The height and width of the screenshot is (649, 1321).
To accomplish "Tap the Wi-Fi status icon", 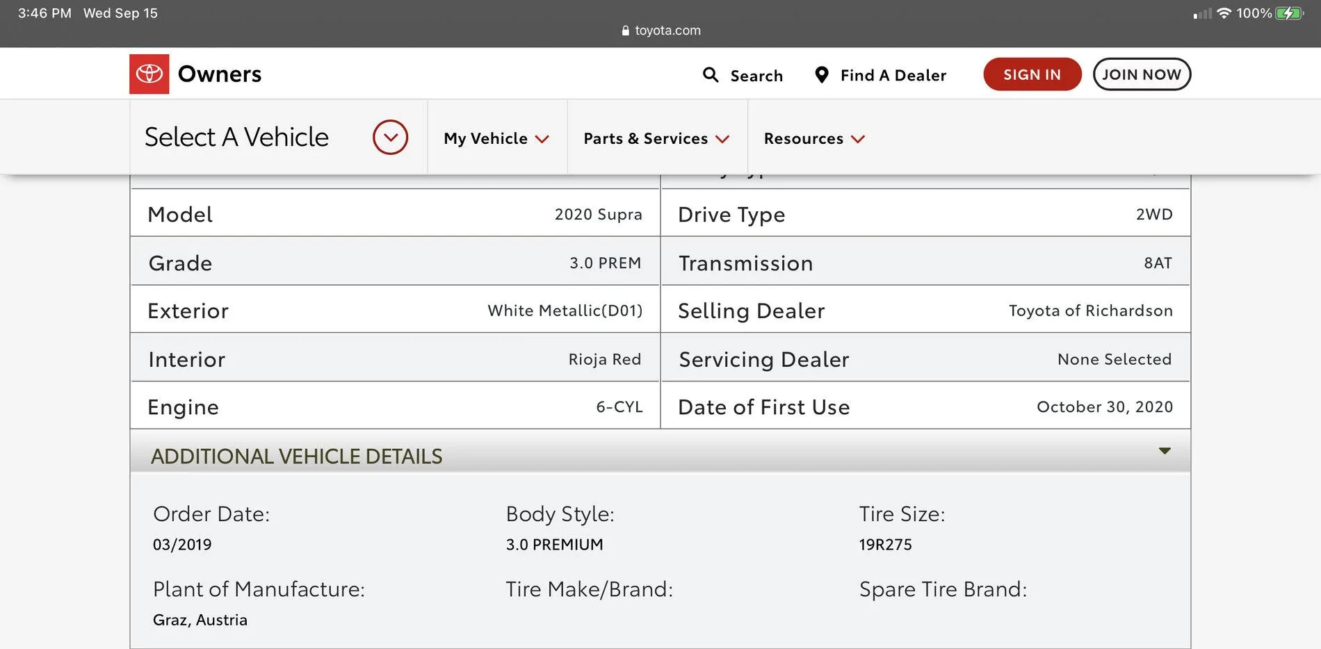I will click(x=1224, y=13).
